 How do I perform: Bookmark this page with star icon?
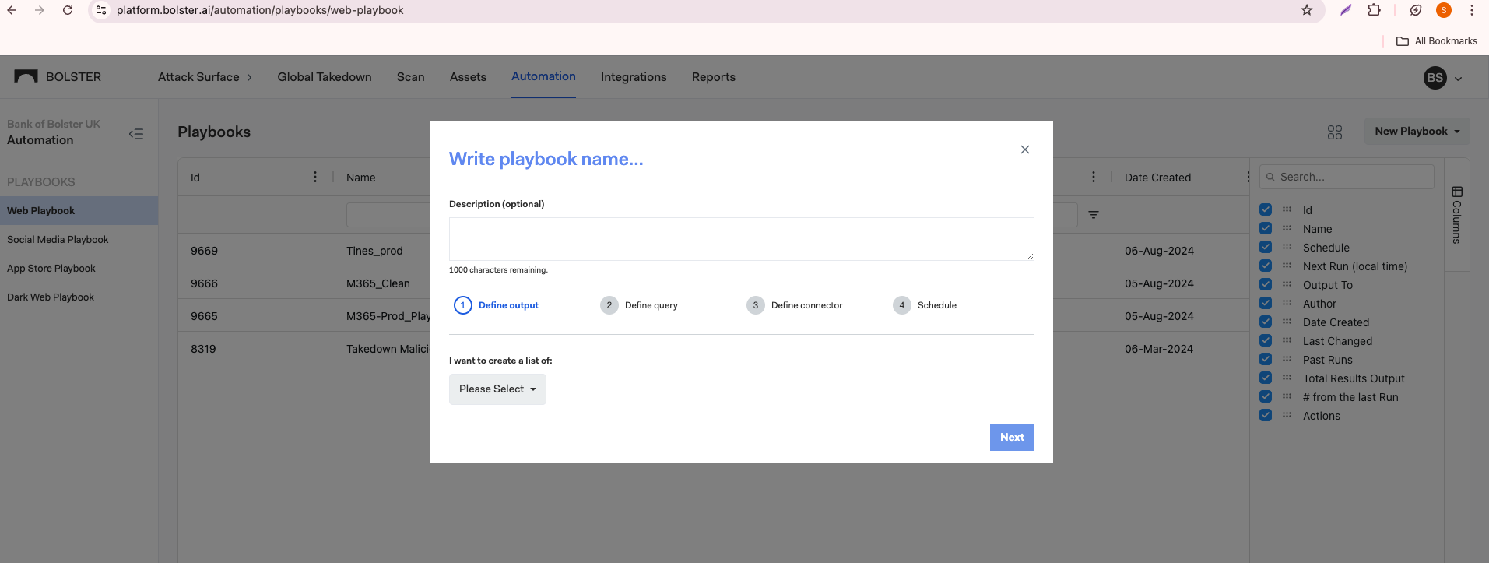[1306, 10]
